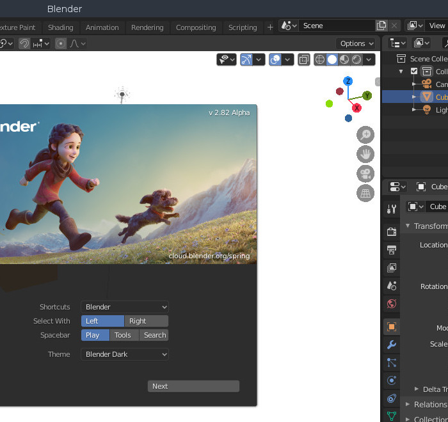
Task: Toggle snapping magnet icon
Action: point(24,43)
